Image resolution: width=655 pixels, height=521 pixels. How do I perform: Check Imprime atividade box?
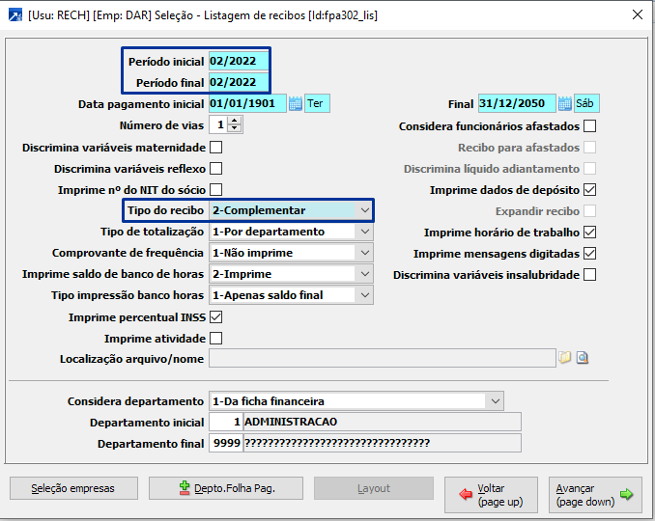tap(216, 339)
